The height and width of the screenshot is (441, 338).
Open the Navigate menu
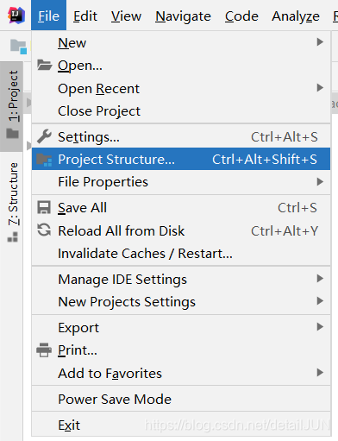click(183, 16)
